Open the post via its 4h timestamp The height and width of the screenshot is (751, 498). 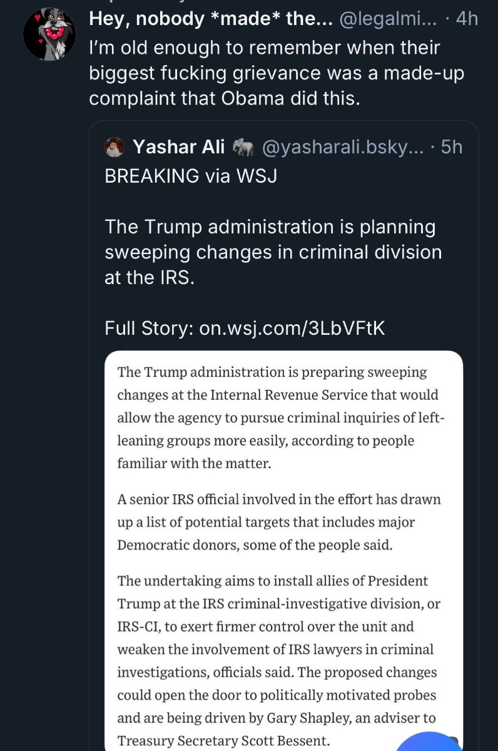[467, 19]
